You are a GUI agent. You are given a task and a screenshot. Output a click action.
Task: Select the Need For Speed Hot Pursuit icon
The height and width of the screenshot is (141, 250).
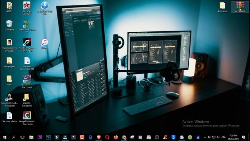(27, 45)
